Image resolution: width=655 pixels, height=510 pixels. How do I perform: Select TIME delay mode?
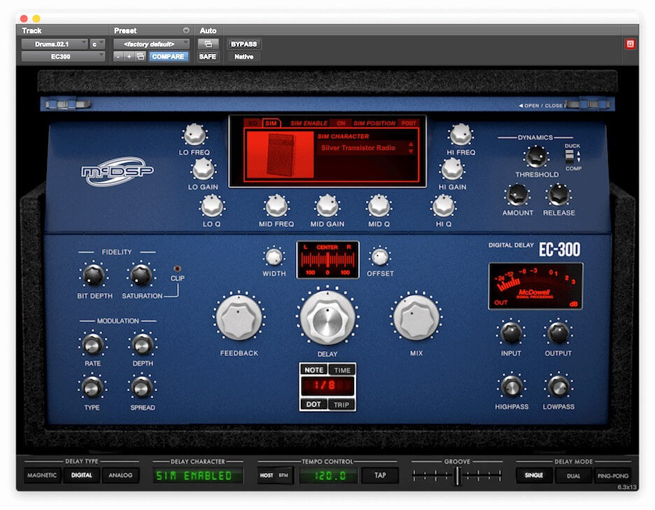[342, 370]
